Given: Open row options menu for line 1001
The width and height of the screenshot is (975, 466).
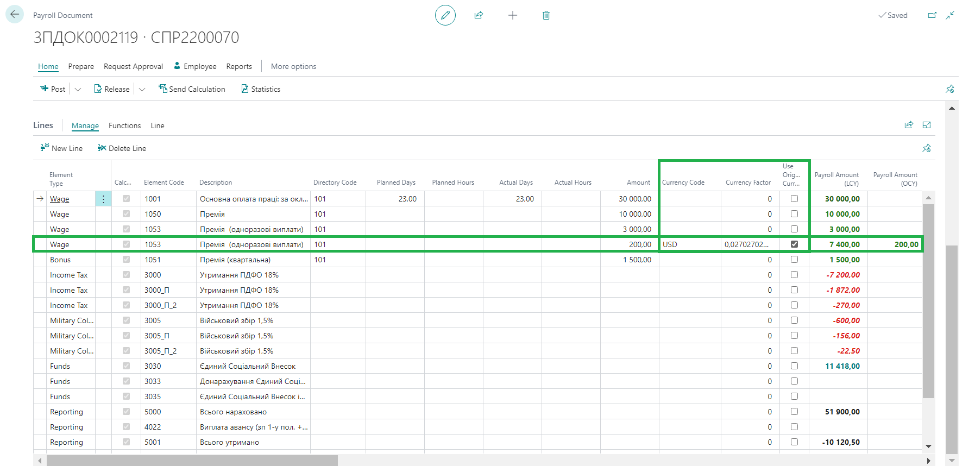Looking at the screenshot, I should click(x=103, y=199).
